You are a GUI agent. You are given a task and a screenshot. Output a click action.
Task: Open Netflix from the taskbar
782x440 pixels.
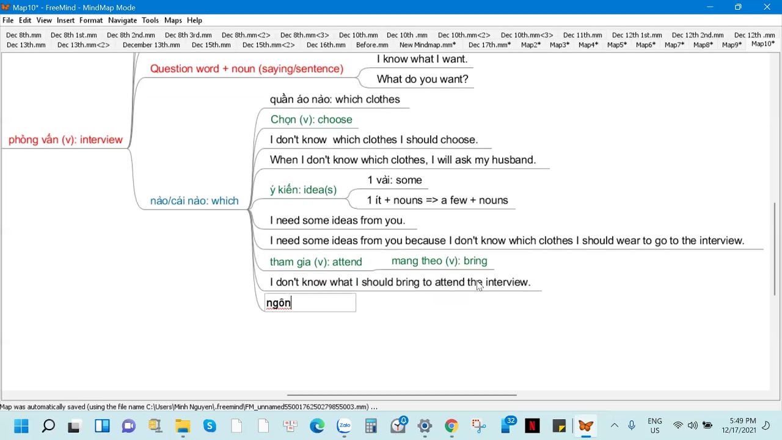(x=532, y=425)
